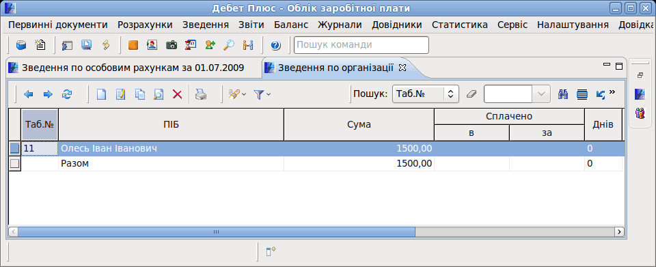656x267 pixels.
Task: Select the Зведення по організації tab
Action: pos(336,68)
